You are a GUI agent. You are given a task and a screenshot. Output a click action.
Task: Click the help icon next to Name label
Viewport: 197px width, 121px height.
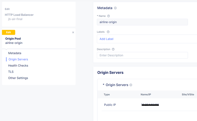tap(108, 16)
